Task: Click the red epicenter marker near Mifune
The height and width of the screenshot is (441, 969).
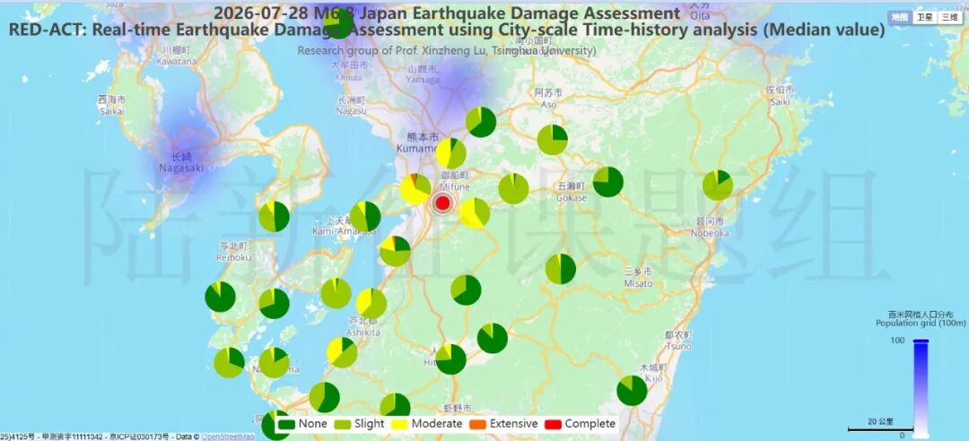Action: (441, 203)
